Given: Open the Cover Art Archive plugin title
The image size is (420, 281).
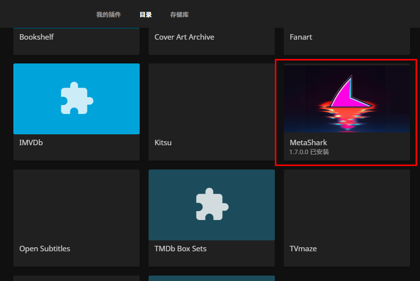Looking at the screenshot, I should (184, 37).
